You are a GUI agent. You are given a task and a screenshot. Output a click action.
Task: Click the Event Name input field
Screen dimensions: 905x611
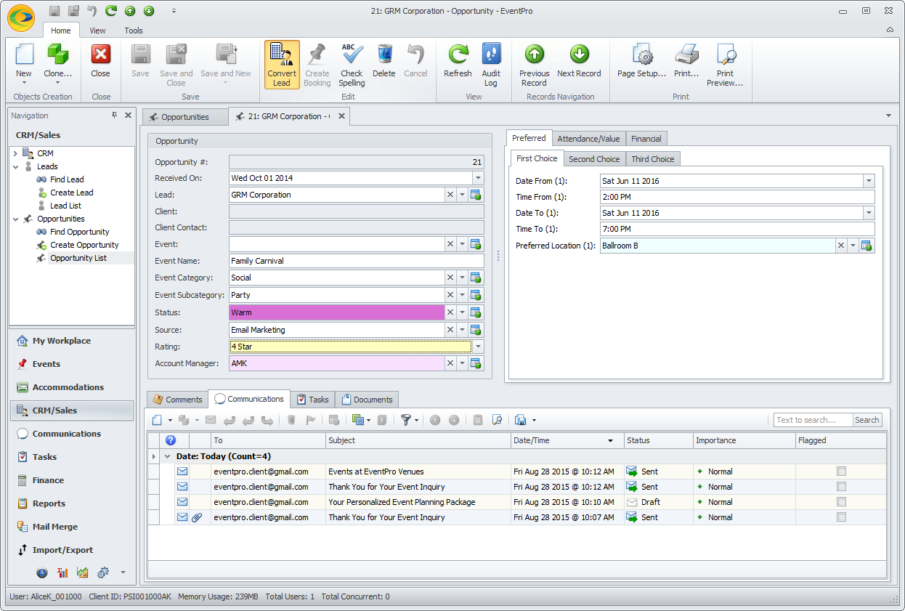coord(356,261)
